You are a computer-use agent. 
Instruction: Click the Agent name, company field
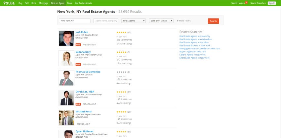point(106,21)
